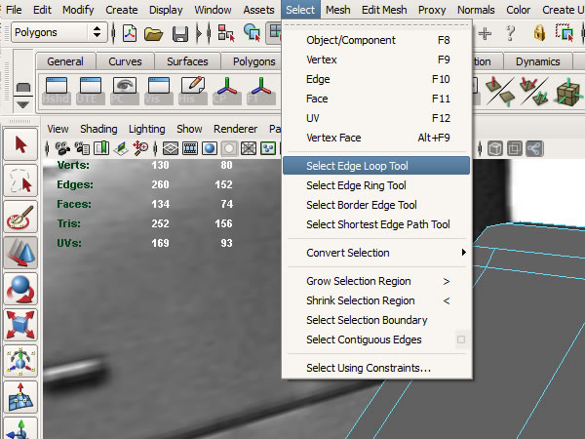Toggle the film gate viewport icon
This screenshot has width=585, height=439.
[190, 148]
